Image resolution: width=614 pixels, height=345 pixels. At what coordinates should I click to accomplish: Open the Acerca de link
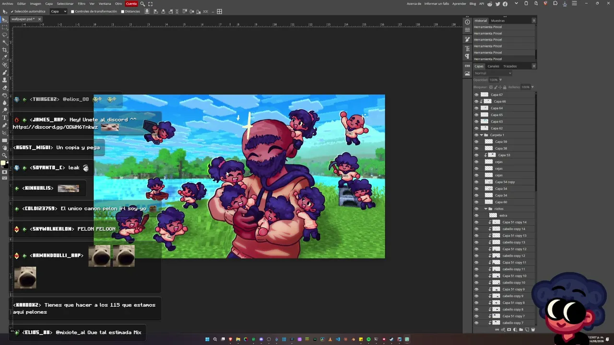click(414, 4)
